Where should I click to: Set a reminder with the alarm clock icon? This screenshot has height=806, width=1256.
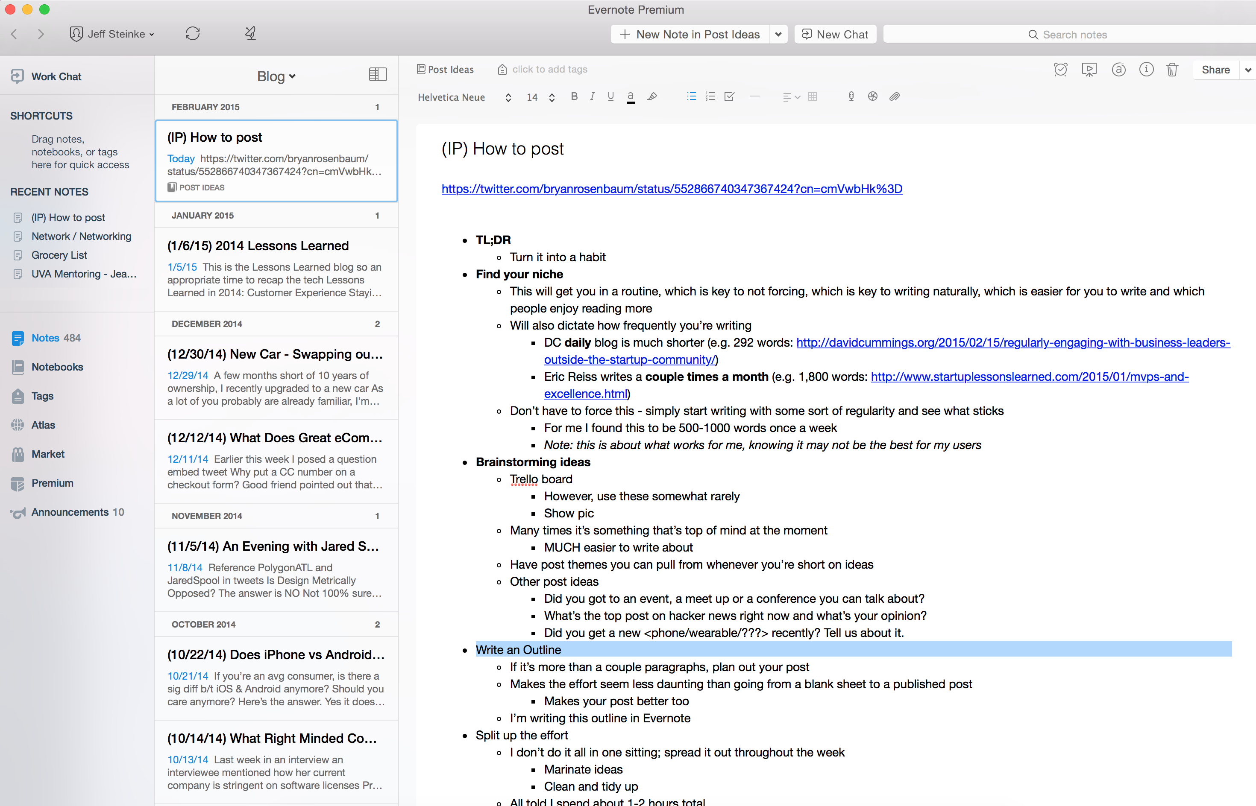(x=1061, y=70)
